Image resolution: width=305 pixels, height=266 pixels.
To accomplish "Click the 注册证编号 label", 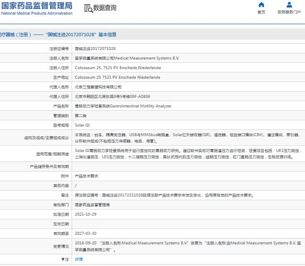I will pyautogui.click(x=59, y=49).
